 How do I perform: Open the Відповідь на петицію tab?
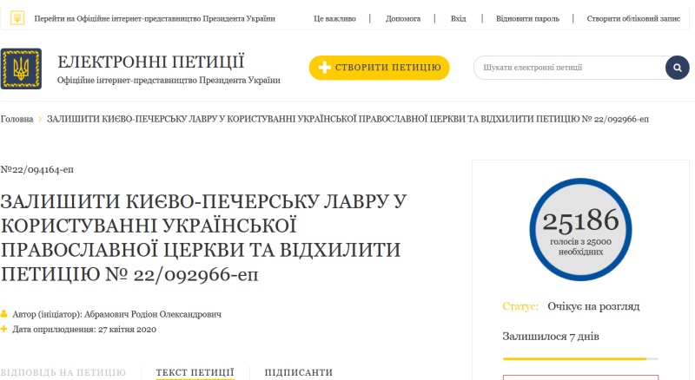(63, 372)
